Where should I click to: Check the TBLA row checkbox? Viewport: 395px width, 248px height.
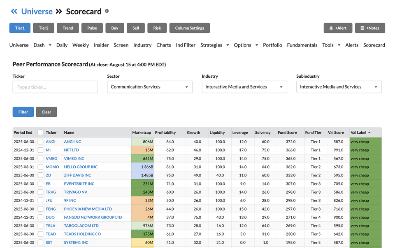(40, 226)
